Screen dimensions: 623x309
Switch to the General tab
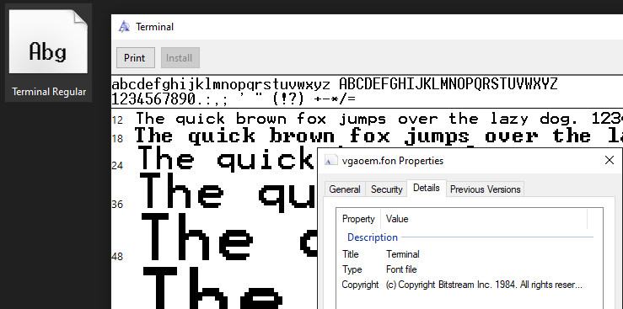345,189
